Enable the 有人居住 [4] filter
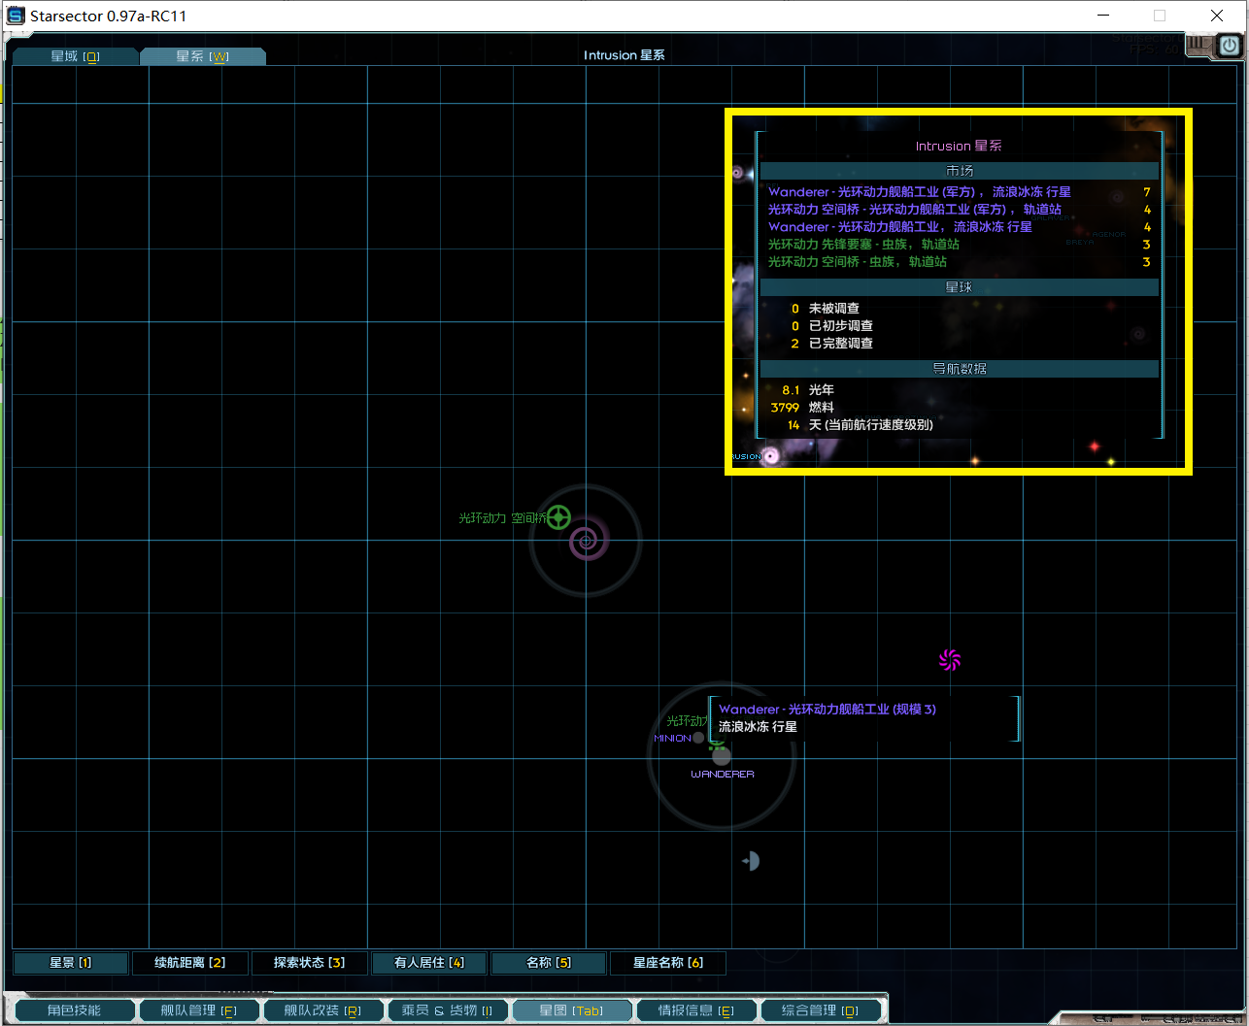Viewport: 1249px width, 1026px height. coord(429,963)
